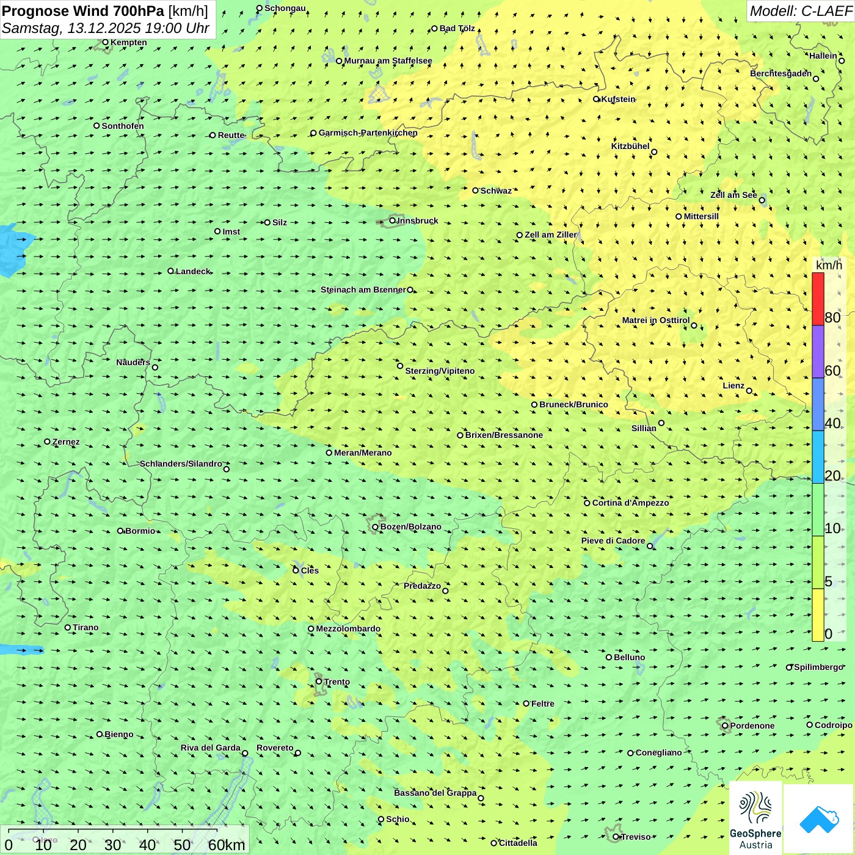Click the red 80 km/h legend color
The image size is (855, 855).
[x=818, y=299]
